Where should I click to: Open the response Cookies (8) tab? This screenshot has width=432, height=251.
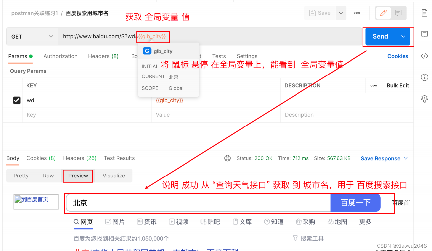point(41,158)
